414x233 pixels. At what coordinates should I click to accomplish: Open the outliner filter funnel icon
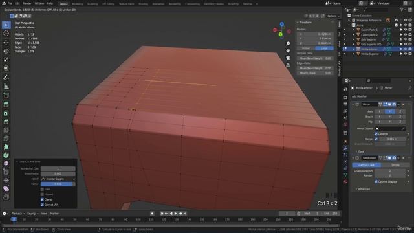402,10
